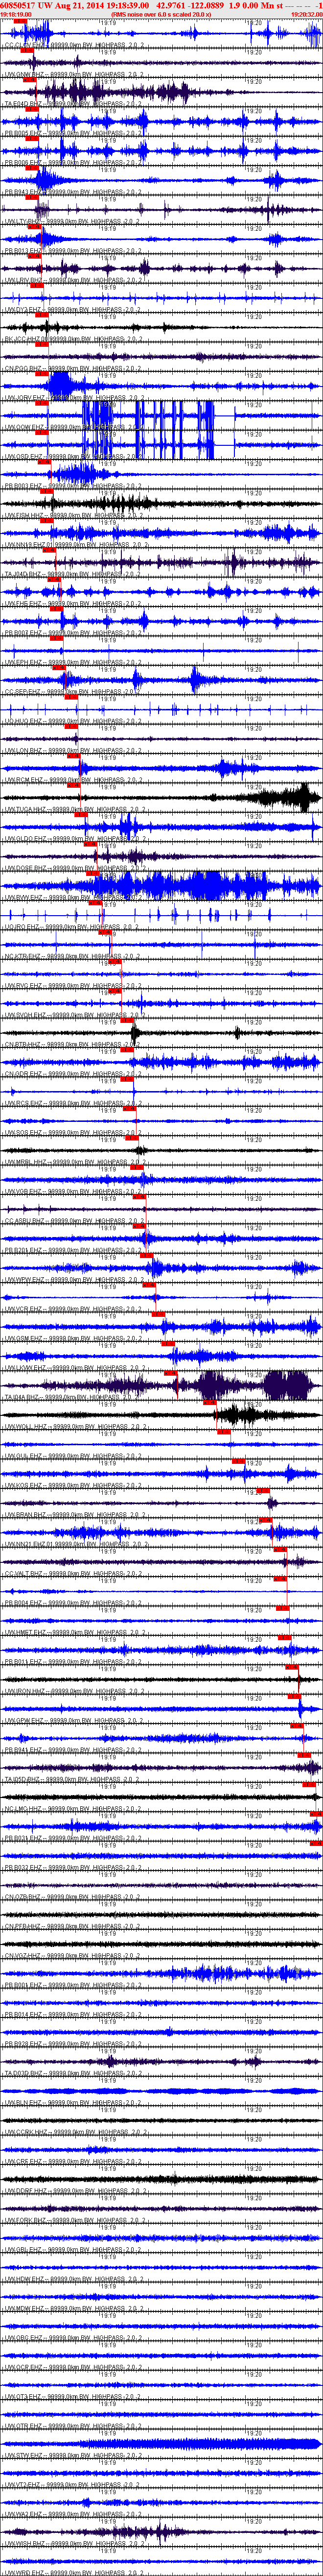Click the event ID 60850517 in header
The width and height of the screenshot is (323, 2576).
18,5
